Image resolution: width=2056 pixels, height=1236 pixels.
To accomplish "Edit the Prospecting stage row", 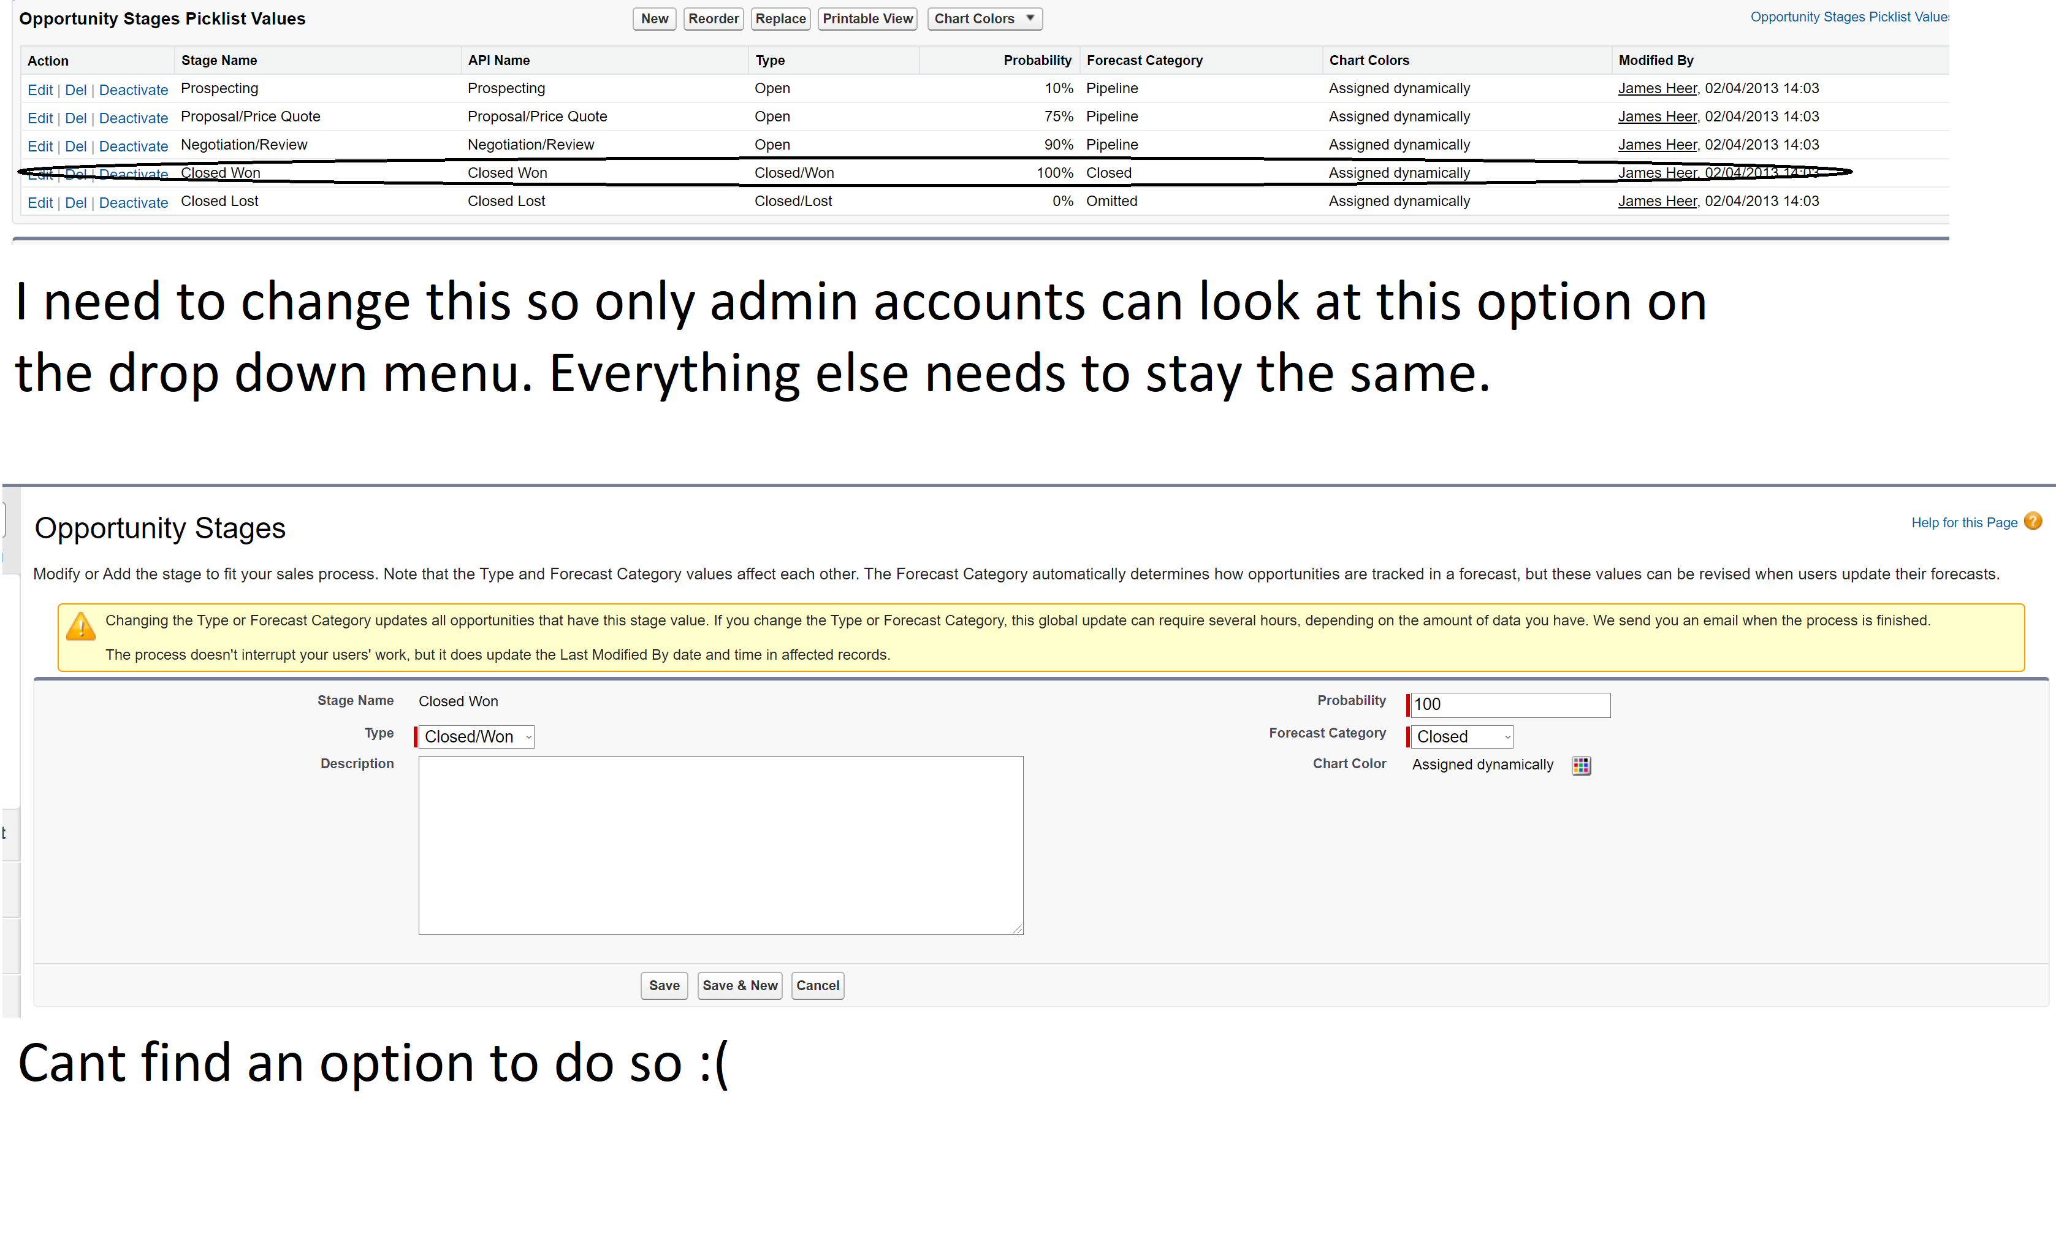I will pyautogui.click(x=39, y=90).
